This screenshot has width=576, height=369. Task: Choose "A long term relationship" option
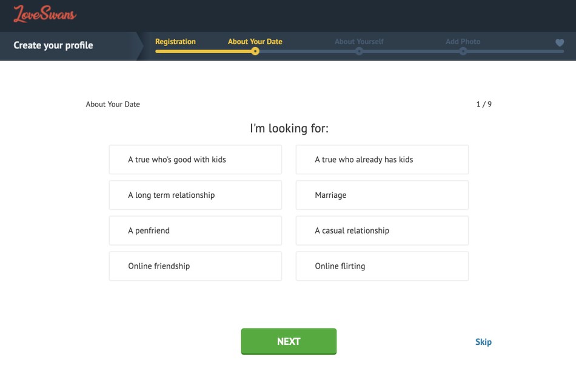(x=195, y=195)
